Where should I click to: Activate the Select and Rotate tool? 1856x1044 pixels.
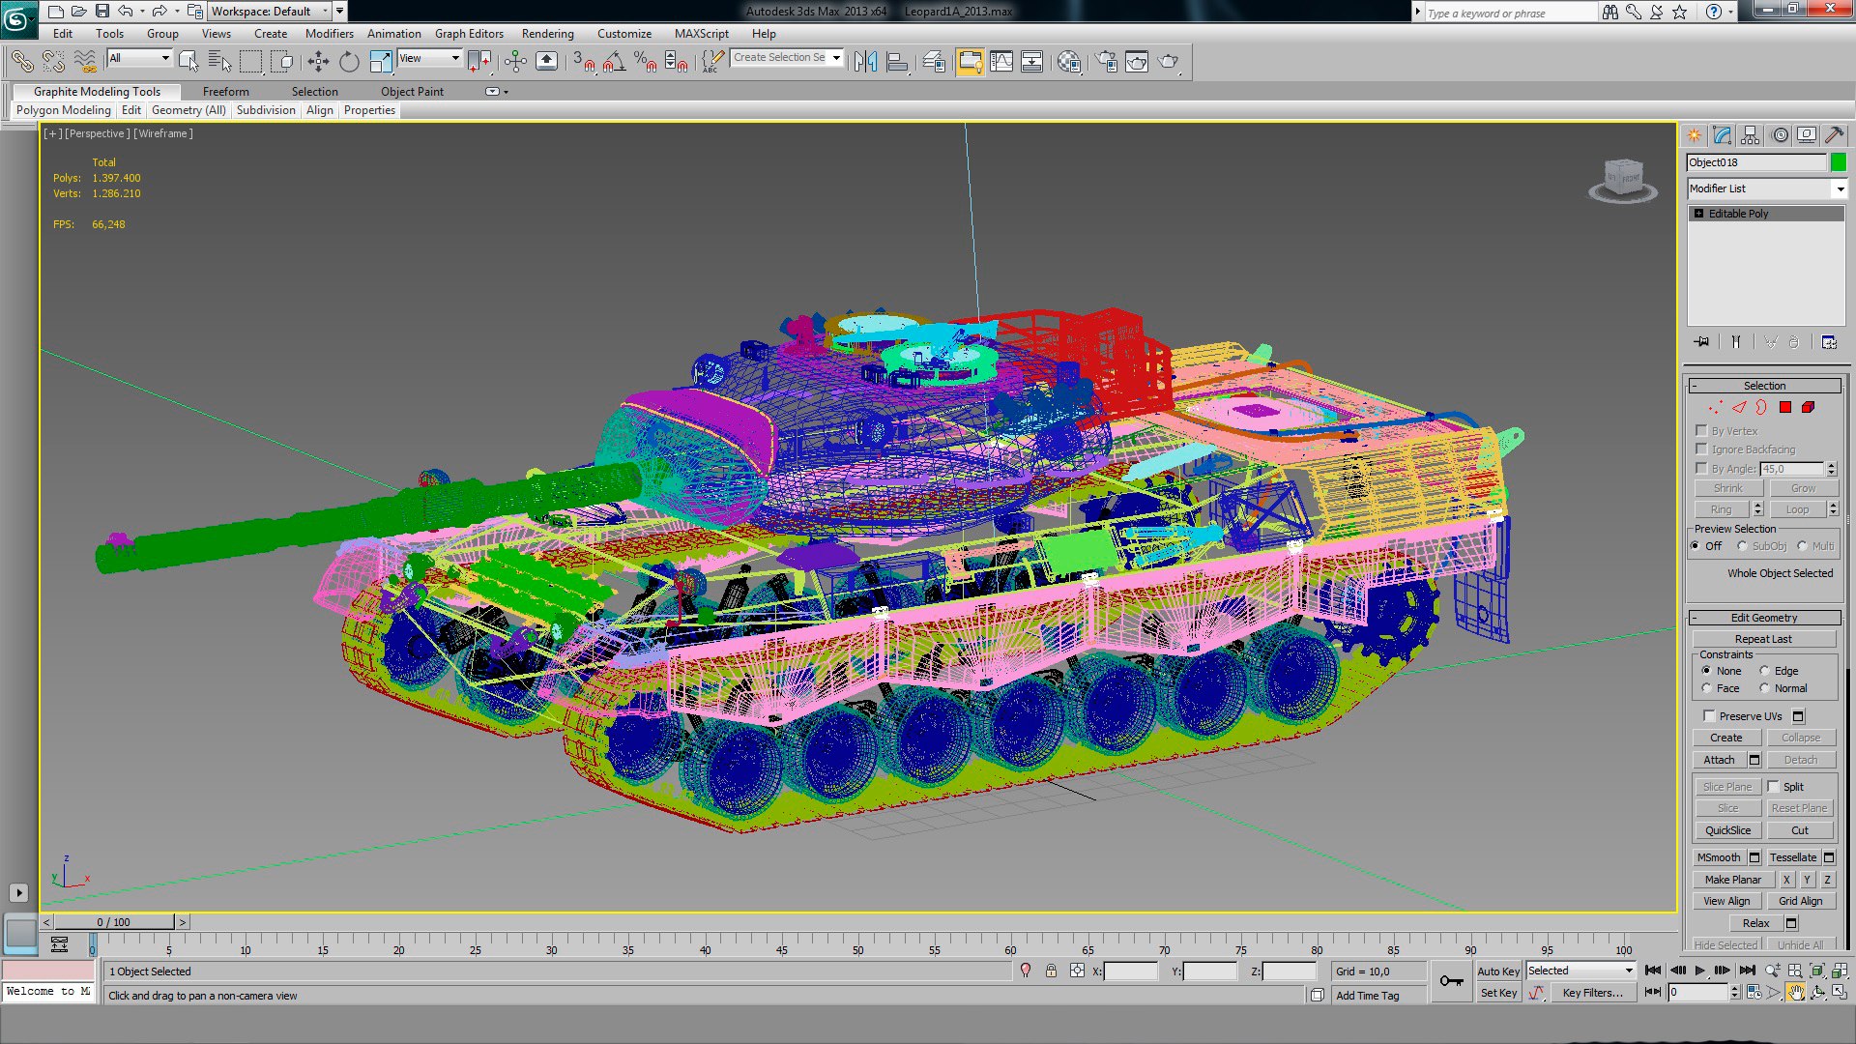pos(349,62)
